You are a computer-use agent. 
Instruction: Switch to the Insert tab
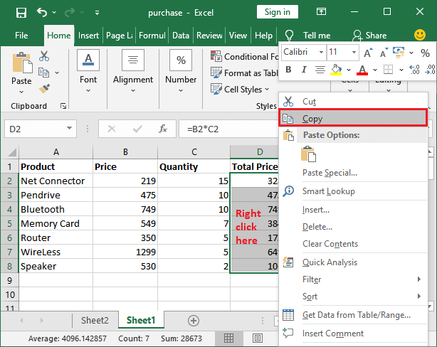(88, 36)
